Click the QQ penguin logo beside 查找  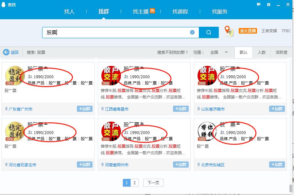[x=4, y=4]
